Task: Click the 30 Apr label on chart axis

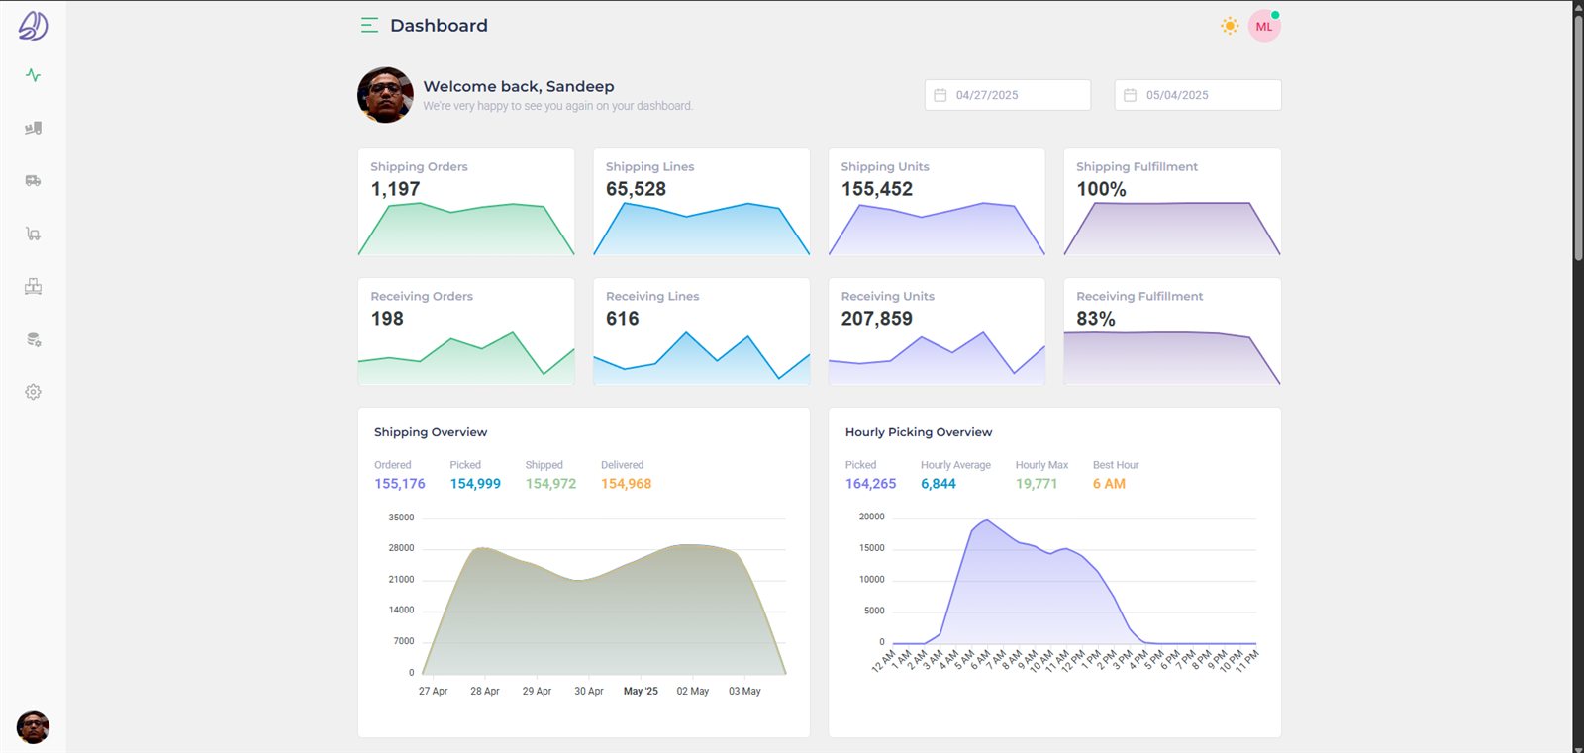Action: (x=589, y=692)
